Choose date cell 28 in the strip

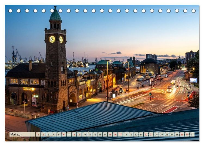tap(177, 134)
